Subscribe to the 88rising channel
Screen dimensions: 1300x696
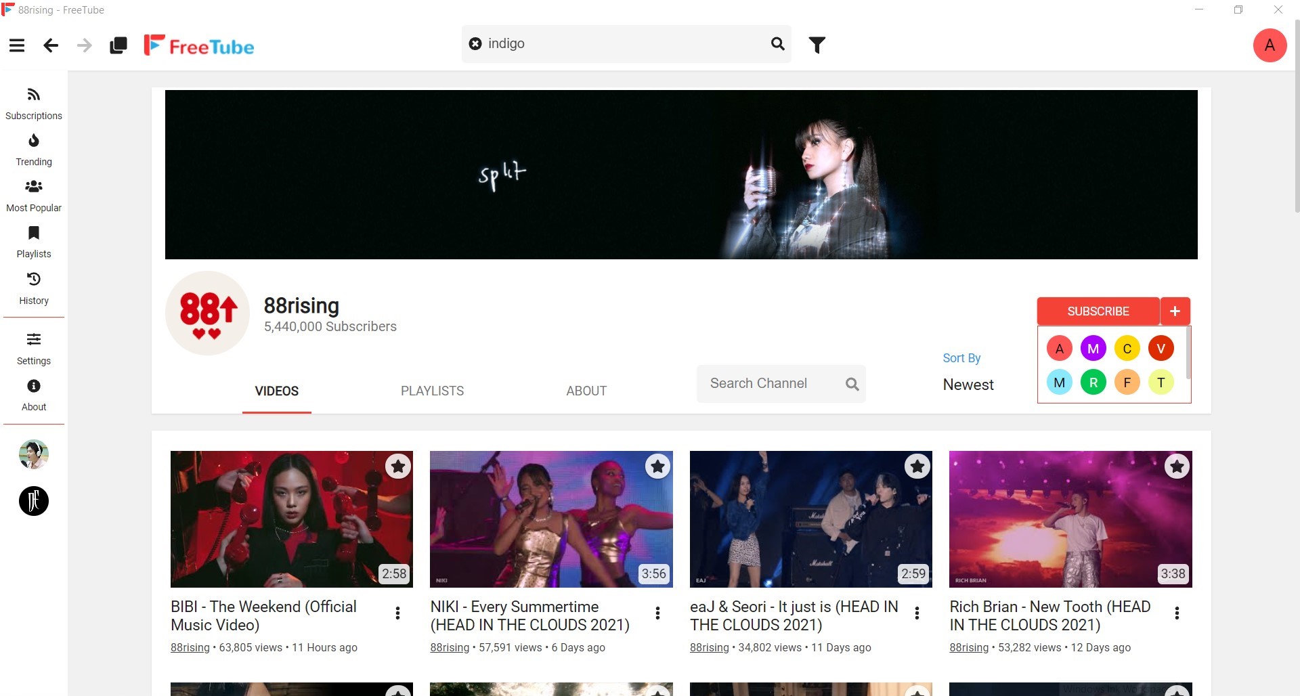tap(1098, 311)
